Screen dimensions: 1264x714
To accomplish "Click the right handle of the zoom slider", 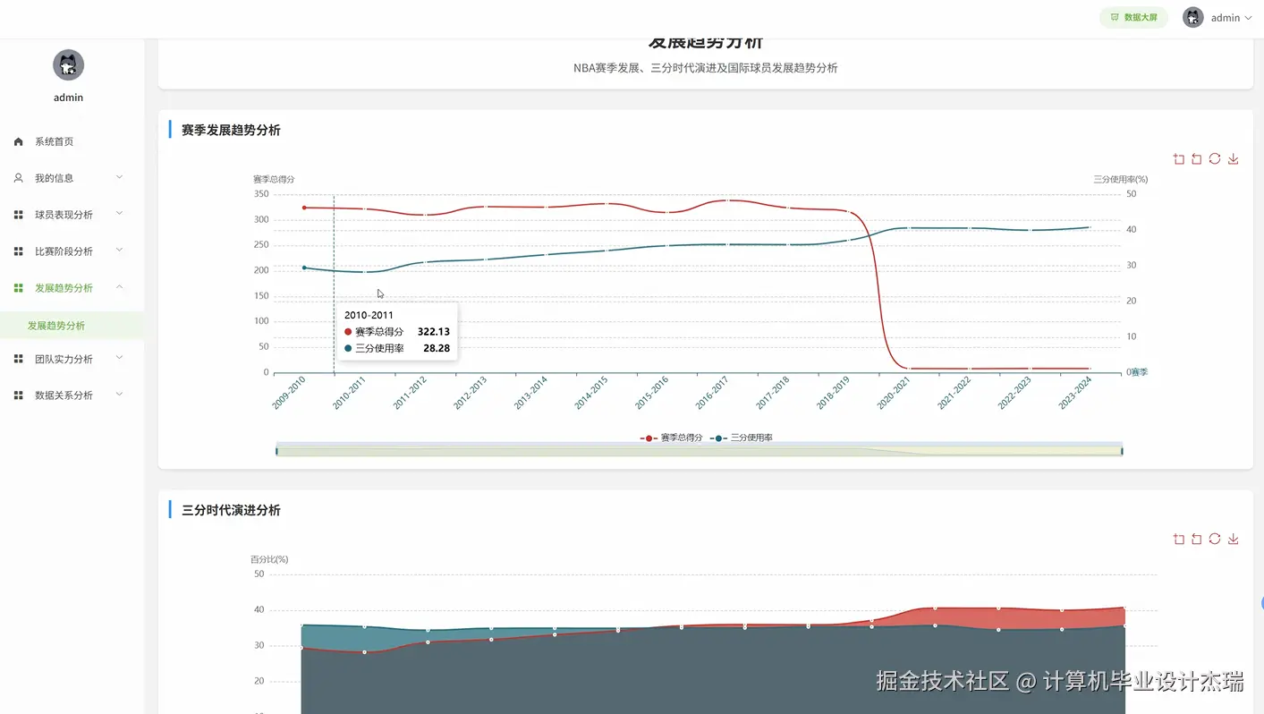I will pos(1122,451).
